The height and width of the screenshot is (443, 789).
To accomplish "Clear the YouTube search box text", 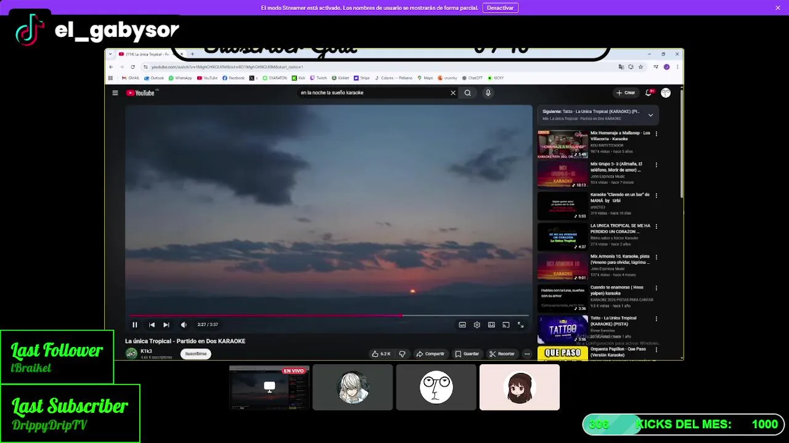I will [x=453, y=93].
